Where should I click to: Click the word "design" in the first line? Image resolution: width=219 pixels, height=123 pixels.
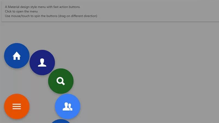tap(25, 7)
